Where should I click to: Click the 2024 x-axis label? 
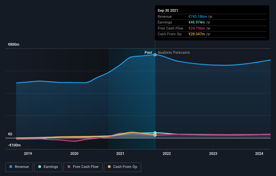(x=259, y=154)
